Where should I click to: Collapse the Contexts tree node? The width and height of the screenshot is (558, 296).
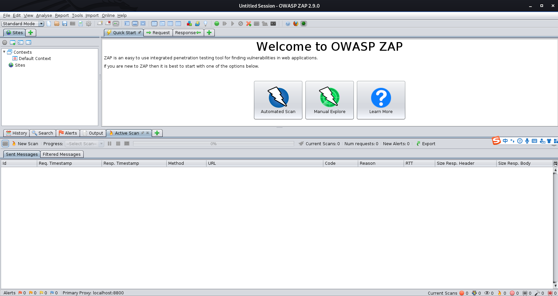[x=4, y=52]
